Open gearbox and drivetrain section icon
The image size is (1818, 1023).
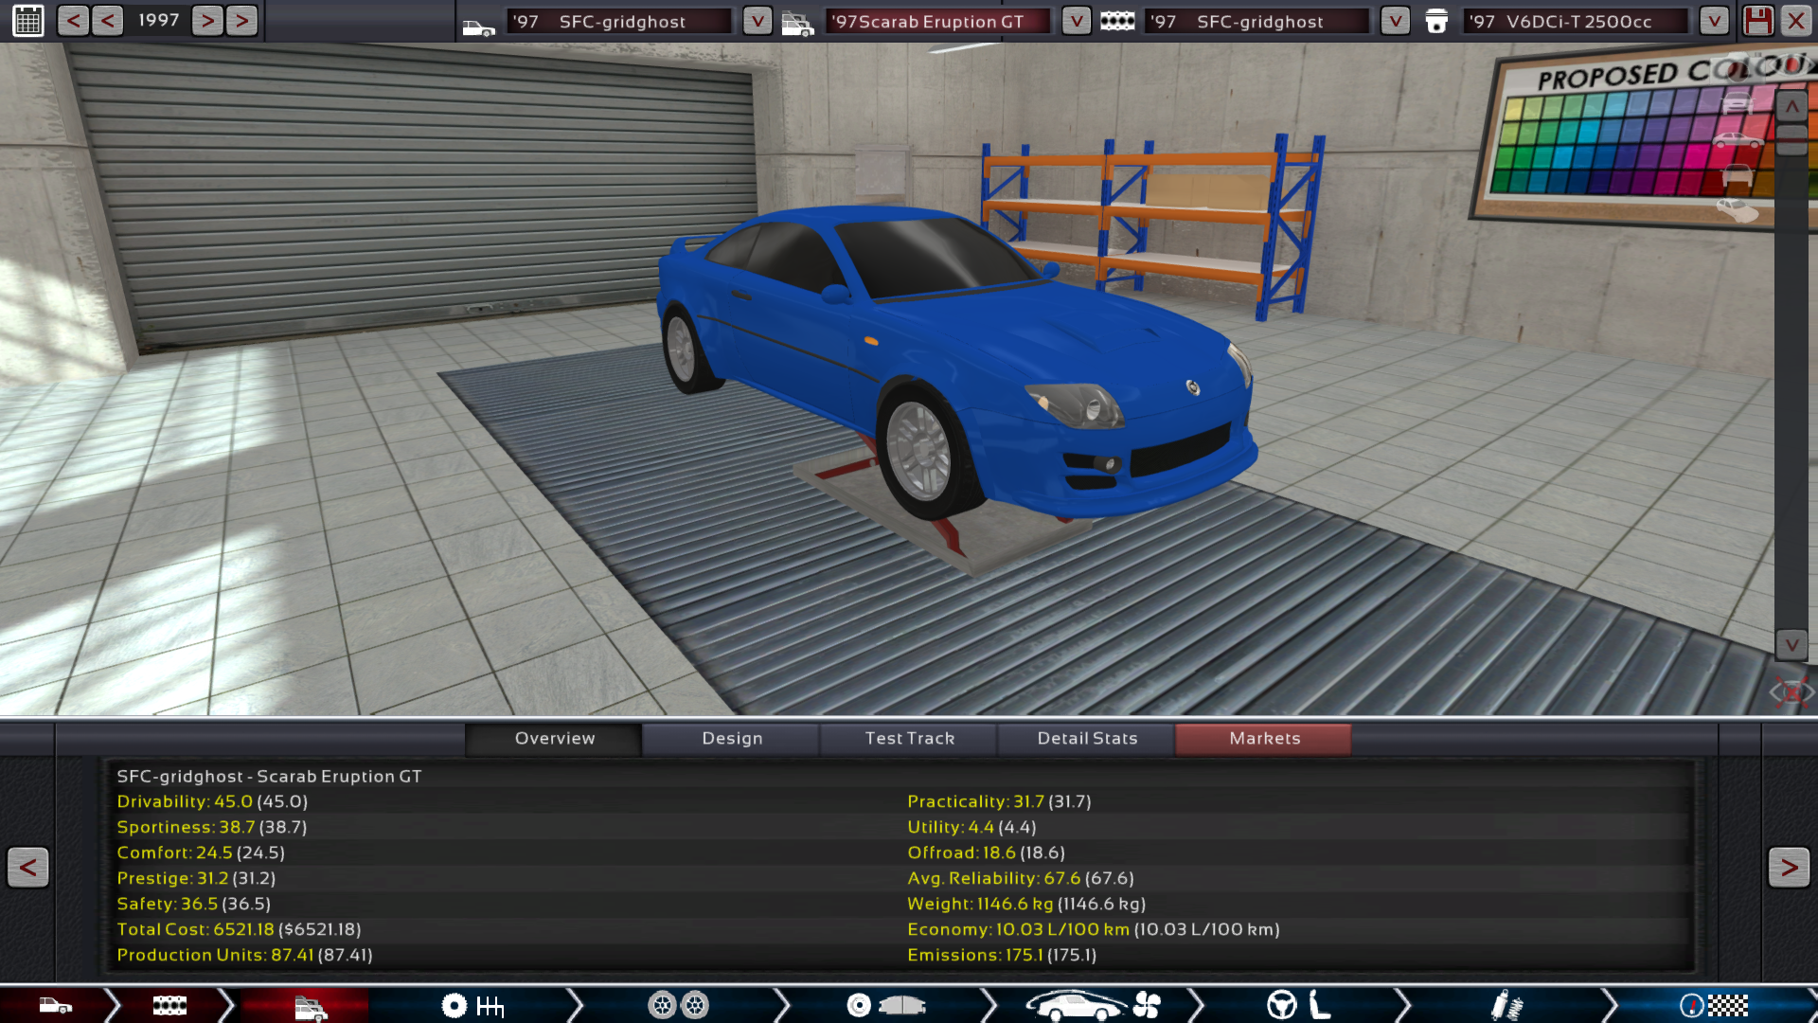[472, 1005]
